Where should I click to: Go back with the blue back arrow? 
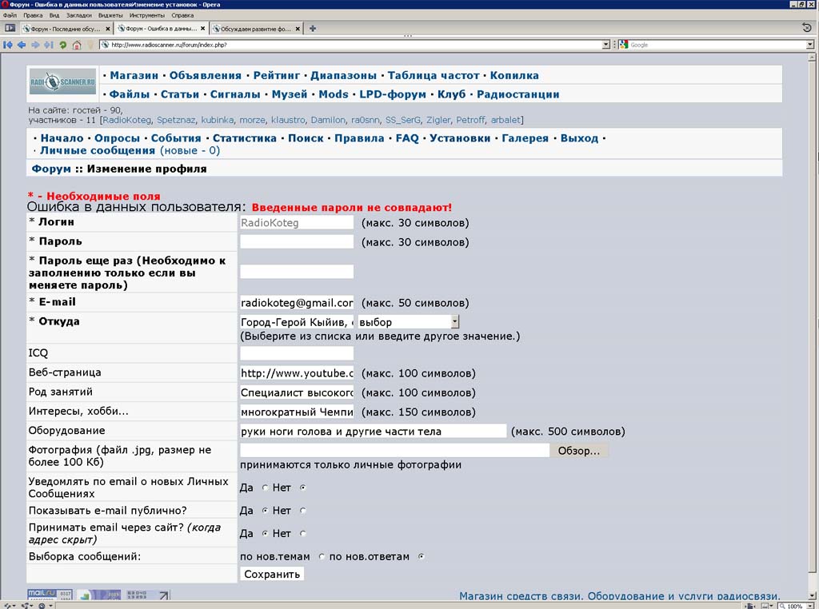point(22,45)
